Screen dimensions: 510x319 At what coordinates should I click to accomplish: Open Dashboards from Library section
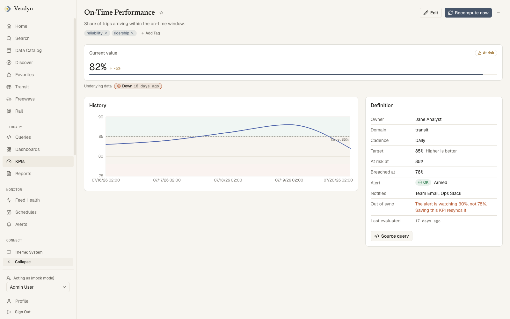point(38,149)
